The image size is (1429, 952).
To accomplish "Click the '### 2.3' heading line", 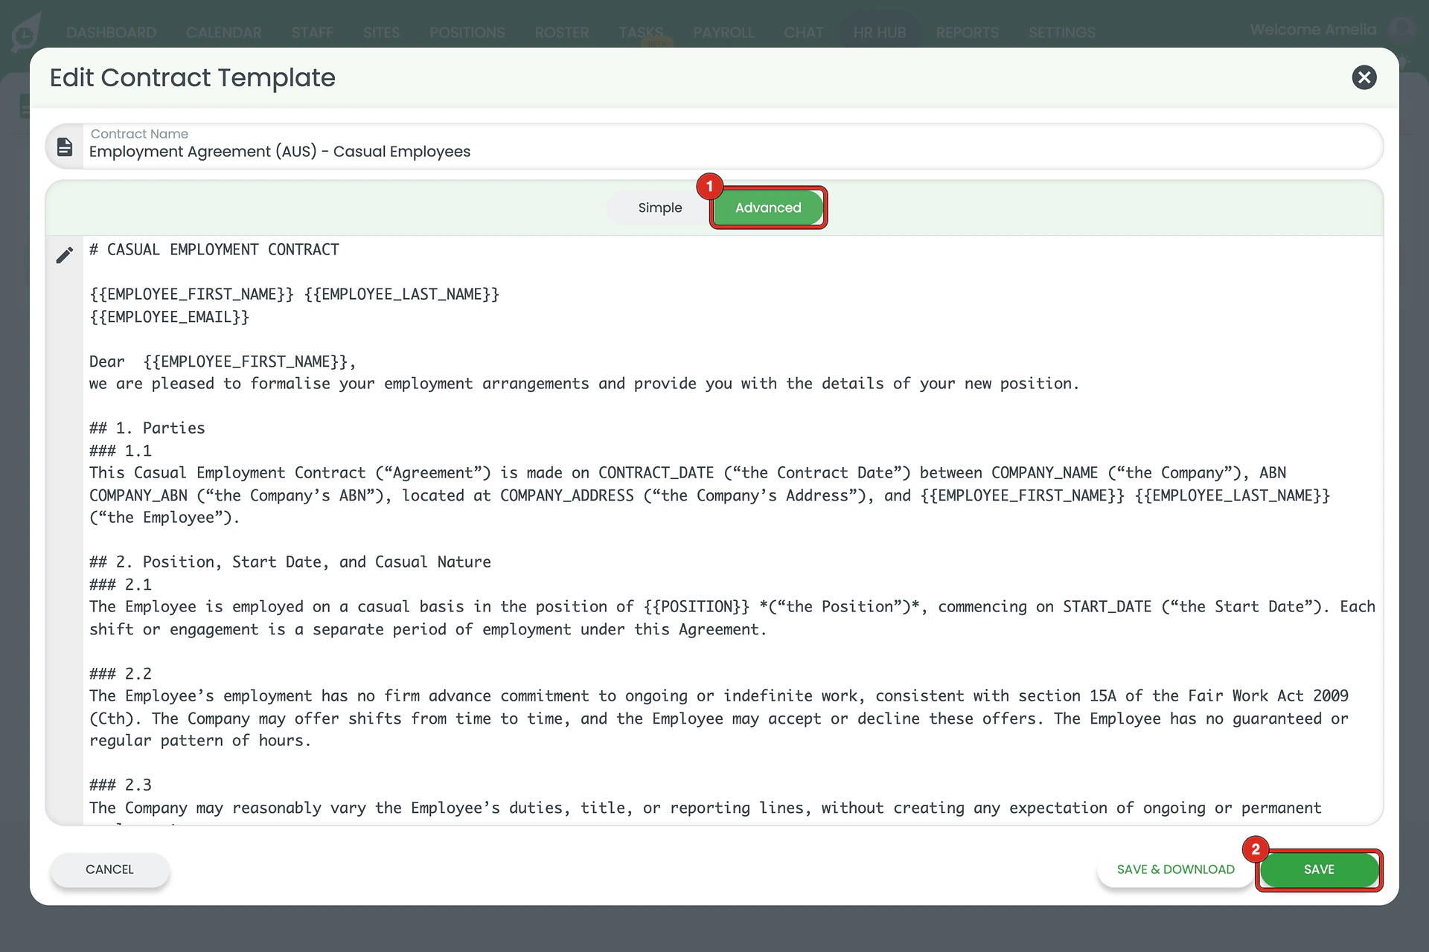I will 121,785.
